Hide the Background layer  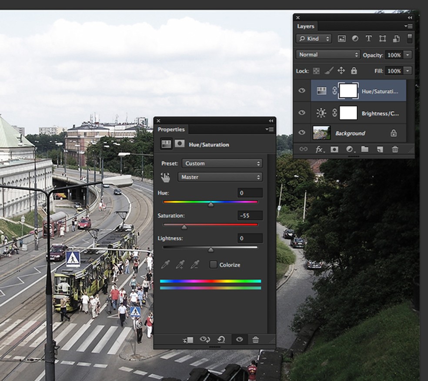[x=302, y=133]
